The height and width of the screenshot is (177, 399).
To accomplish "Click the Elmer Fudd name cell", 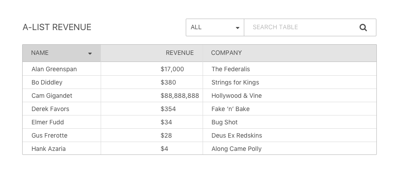I will (x=62, y=122).
